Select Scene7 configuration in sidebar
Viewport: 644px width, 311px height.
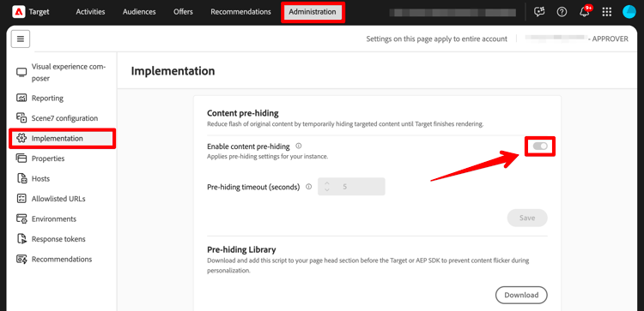pyautogui.click(x=65, y=118)
